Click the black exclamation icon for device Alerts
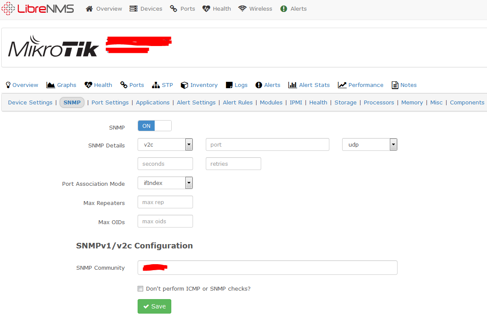The height and width of the screenshot is (317, 487). (259, 85)
